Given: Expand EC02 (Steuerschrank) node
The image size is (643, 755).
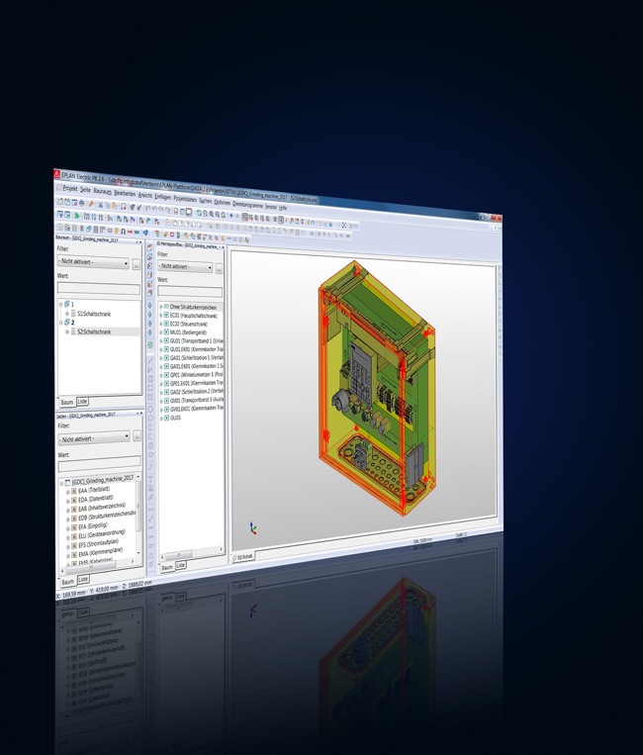Looking at the screenshot, I should [161, 324].
